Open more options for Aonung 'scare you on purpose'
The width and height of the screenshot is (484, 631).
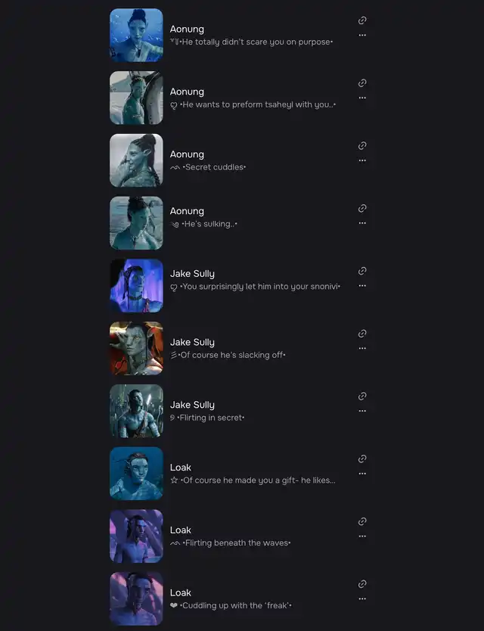point(362,36)
